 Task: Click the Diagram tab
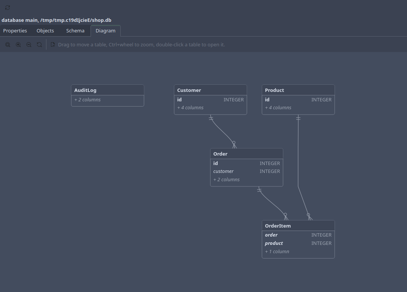click(x=105, y=31)
